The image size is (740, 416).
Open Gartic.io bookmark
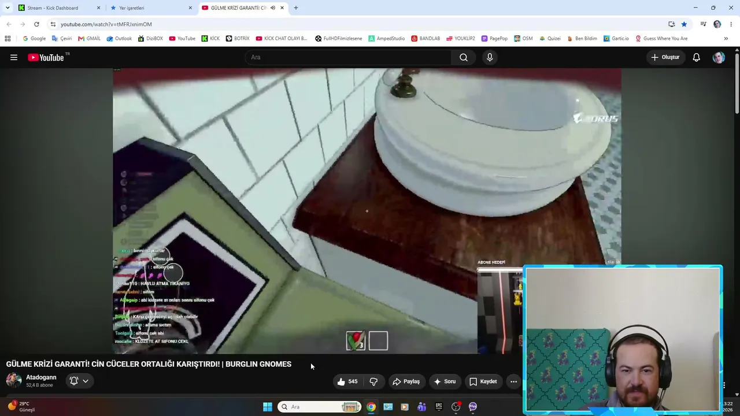click(x=616, y=39)
